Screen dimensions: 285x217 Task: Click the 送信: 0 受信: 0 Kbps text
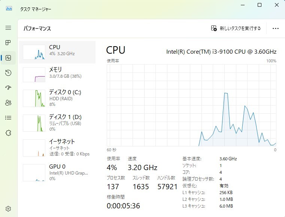pyautogui.click(x=69, y=154)
